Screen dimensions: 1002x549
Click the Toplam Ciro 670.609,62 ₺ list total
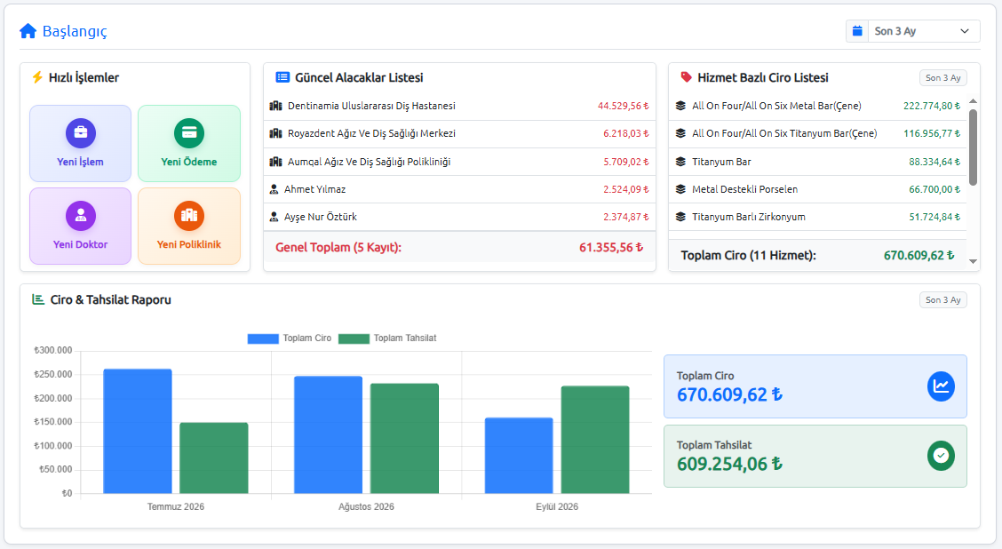click(918, 255)
